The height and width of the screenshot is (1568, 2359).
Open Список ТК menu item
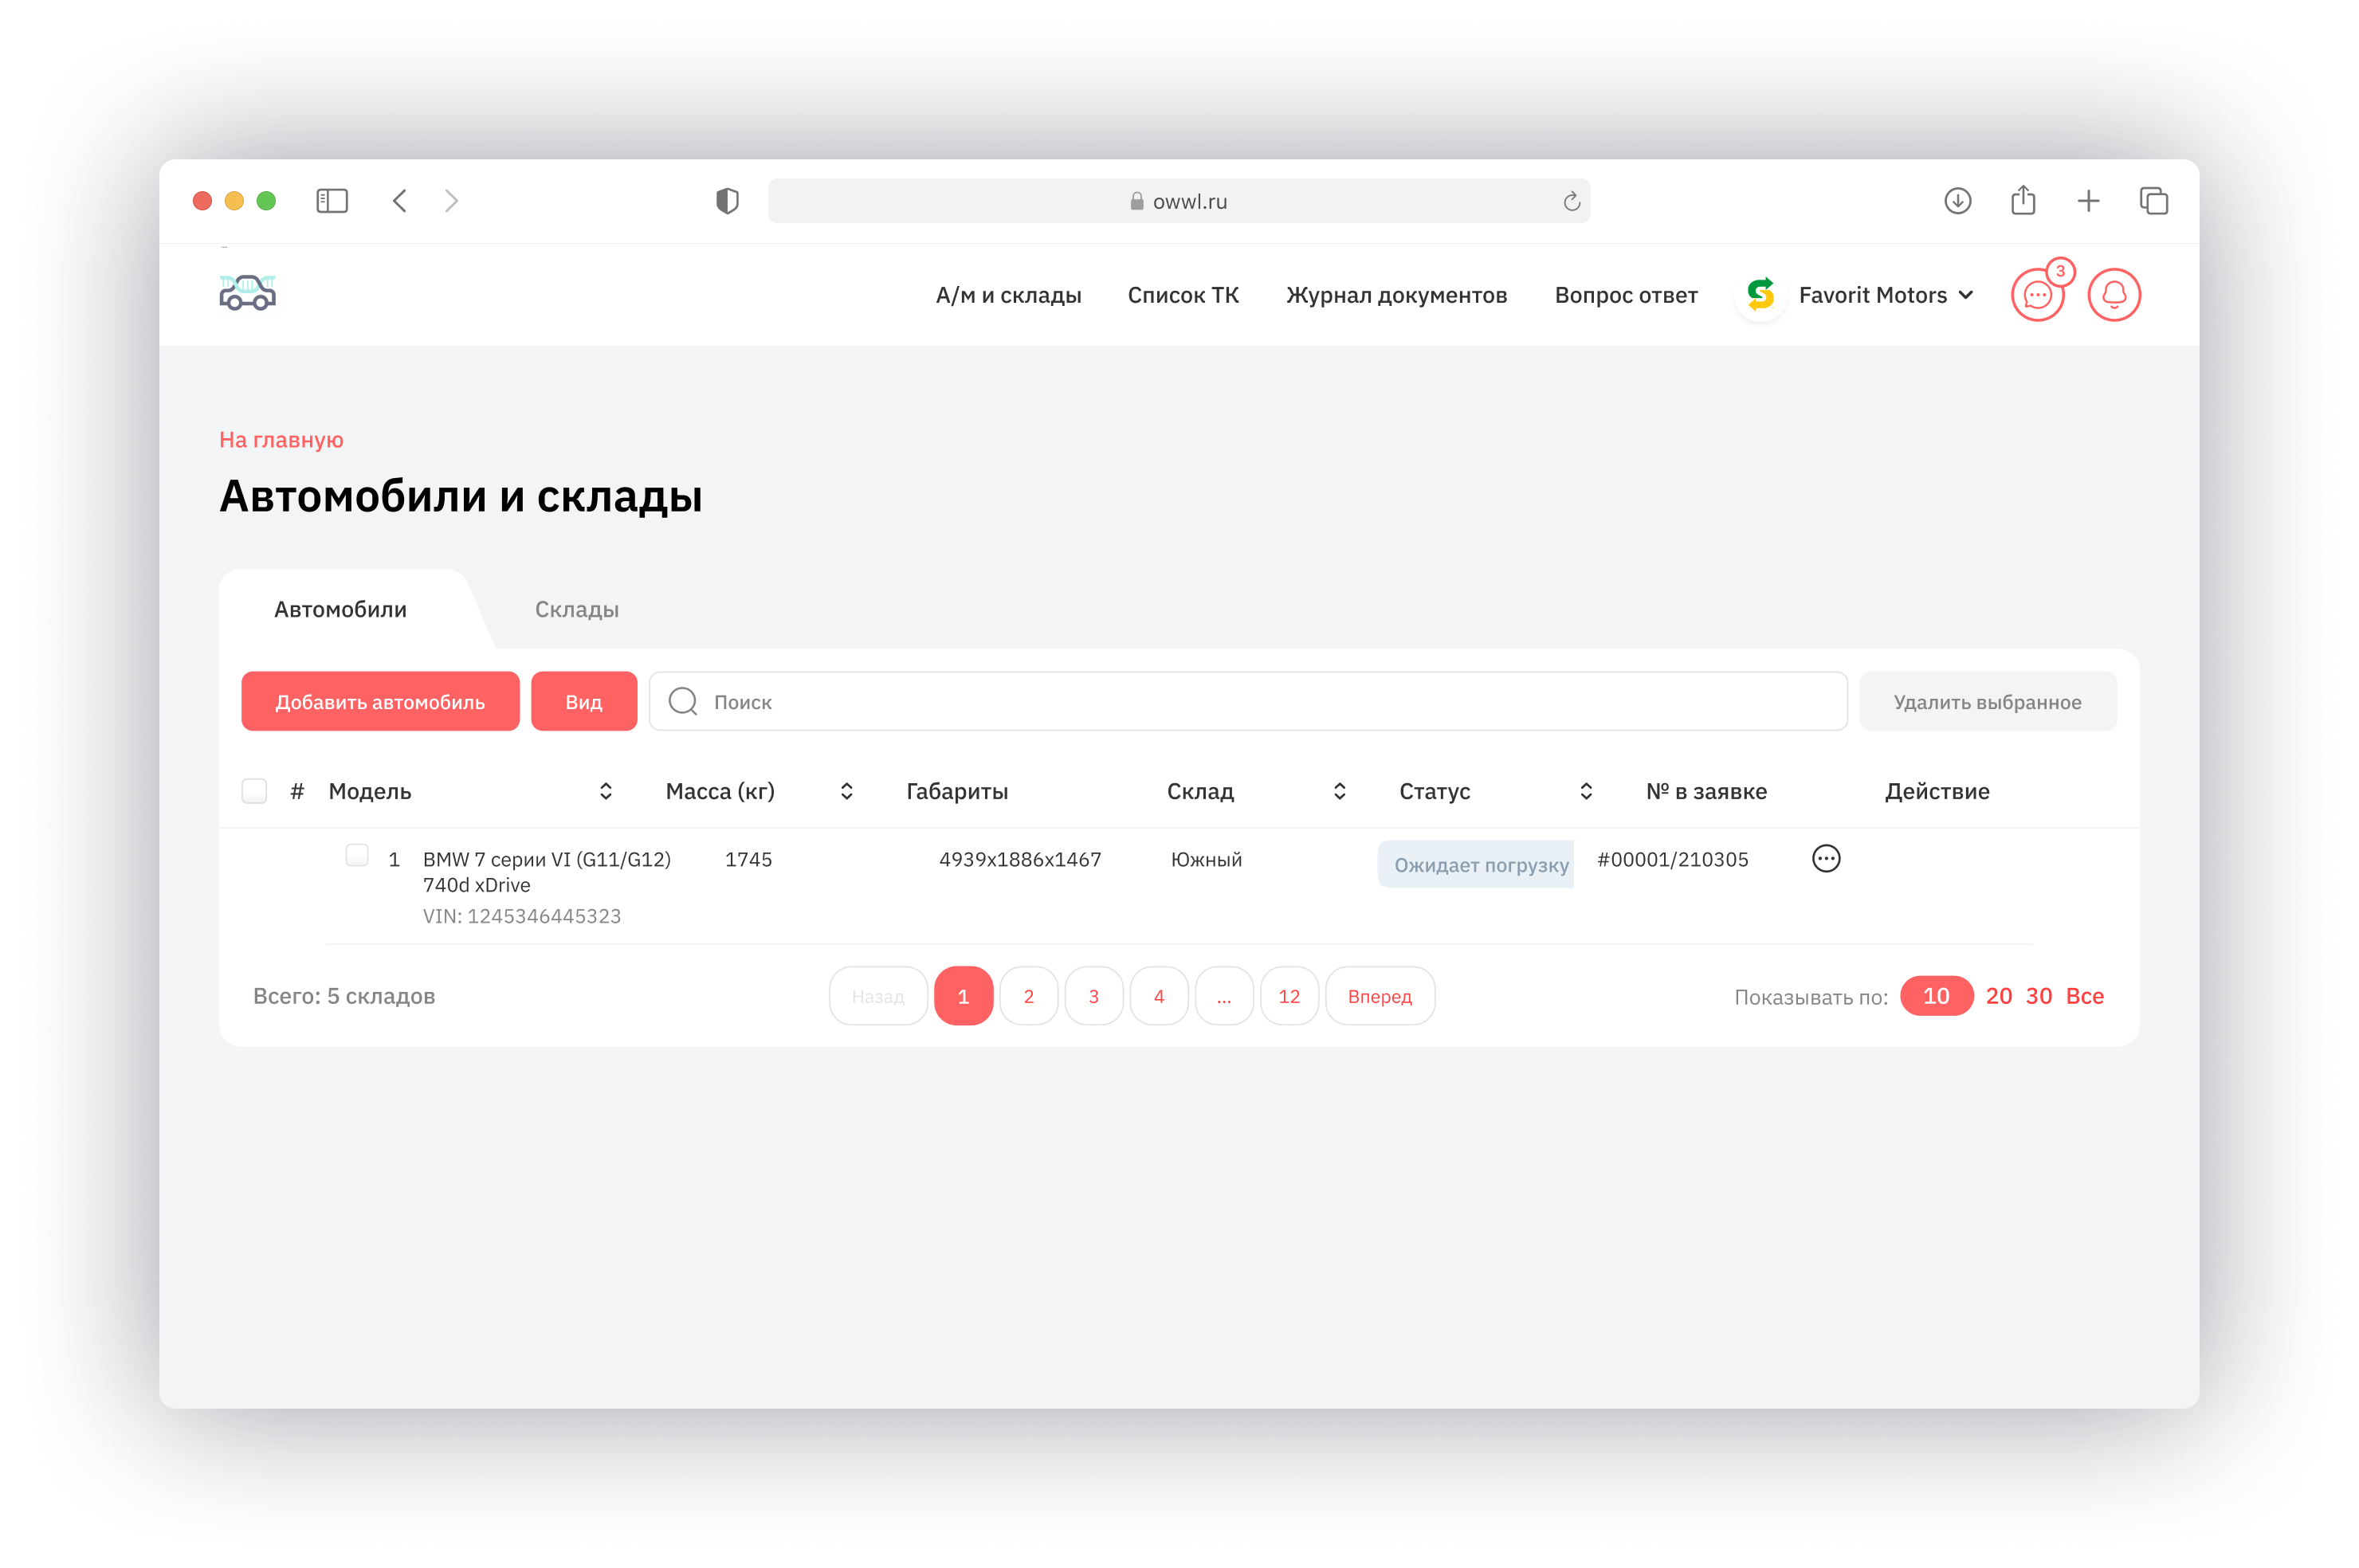pyautogui.click(x=1183, y=295)
